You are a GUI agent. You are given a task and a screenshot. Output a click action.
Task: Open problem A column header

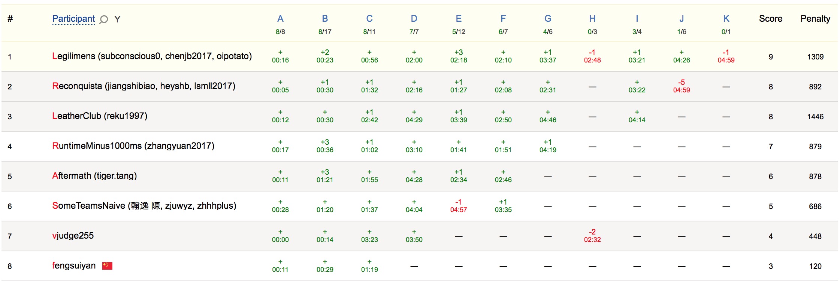(x=280, y=19)
